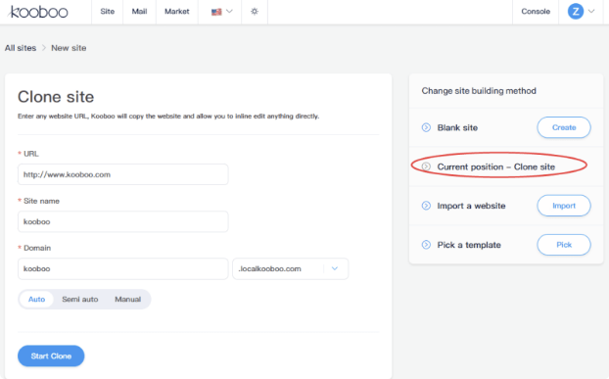Open the Mail menu

click(139, 12)
